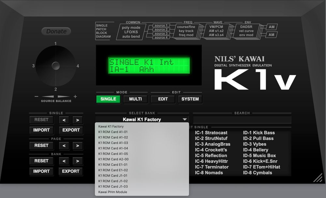
Task: Choose K1 ROM Card A1-03
Action: [x=142, y=143]
